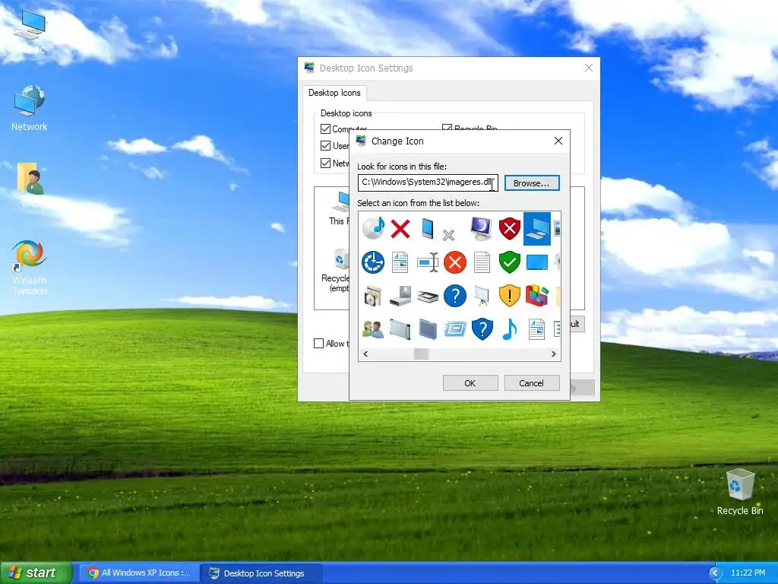Screen dimensions: 778x584
Task: Click the icon file path field
Action: click(428, 182)
